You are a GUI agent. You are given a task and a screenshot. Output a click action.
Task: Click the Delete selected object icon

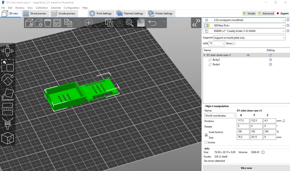point(38,23)
